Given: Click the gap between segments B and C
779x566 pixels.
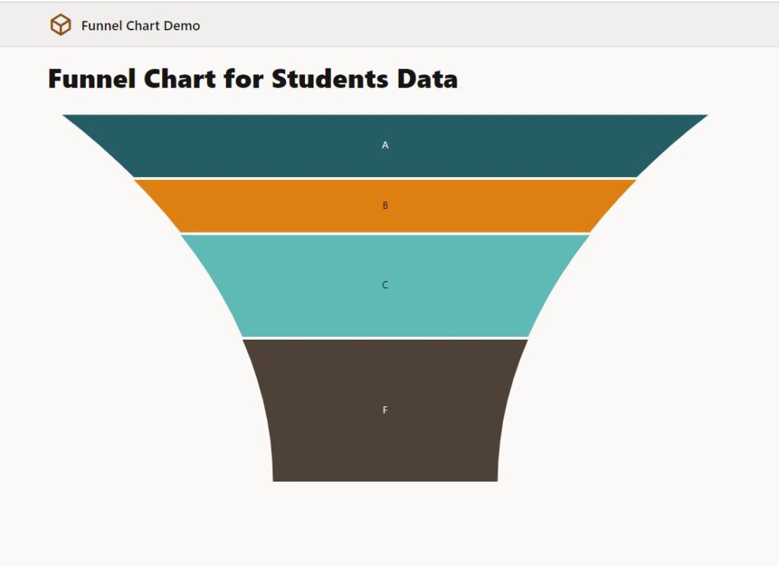Looking at the screenshot, I should pyautogui.click(x=386, y=232).
